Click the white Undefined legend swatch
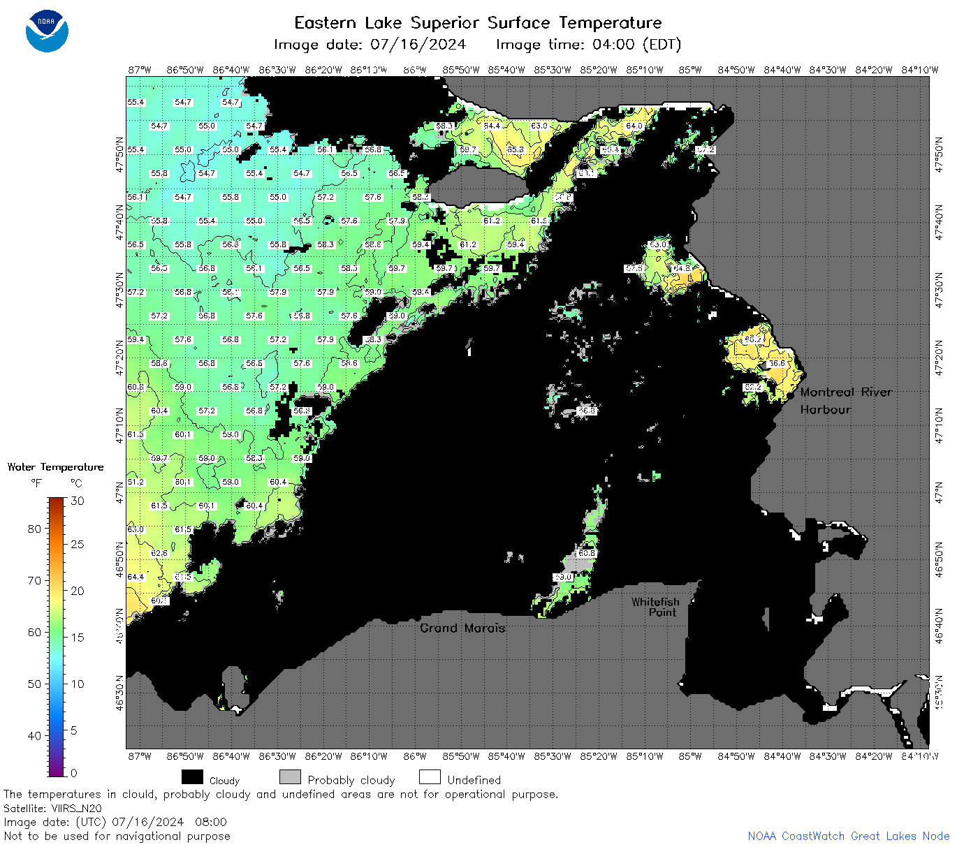Screen dimensions: 957x847 pyautogui.click(x=430, y=777)
